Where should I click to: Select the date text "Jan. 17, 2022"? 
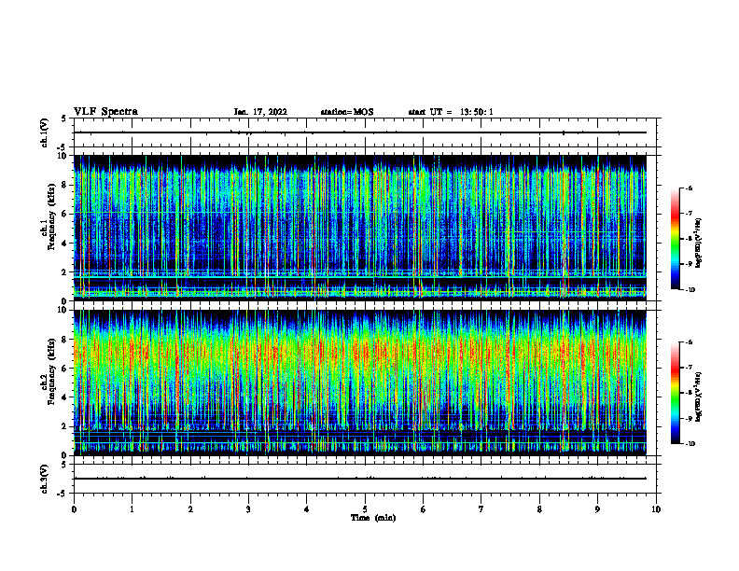pyautogui.click(x=260, y=112)
